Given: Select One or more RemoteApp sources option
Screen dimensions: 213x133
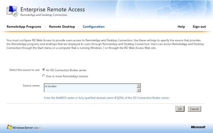Looking at the screenshot, I should [44, 76].
